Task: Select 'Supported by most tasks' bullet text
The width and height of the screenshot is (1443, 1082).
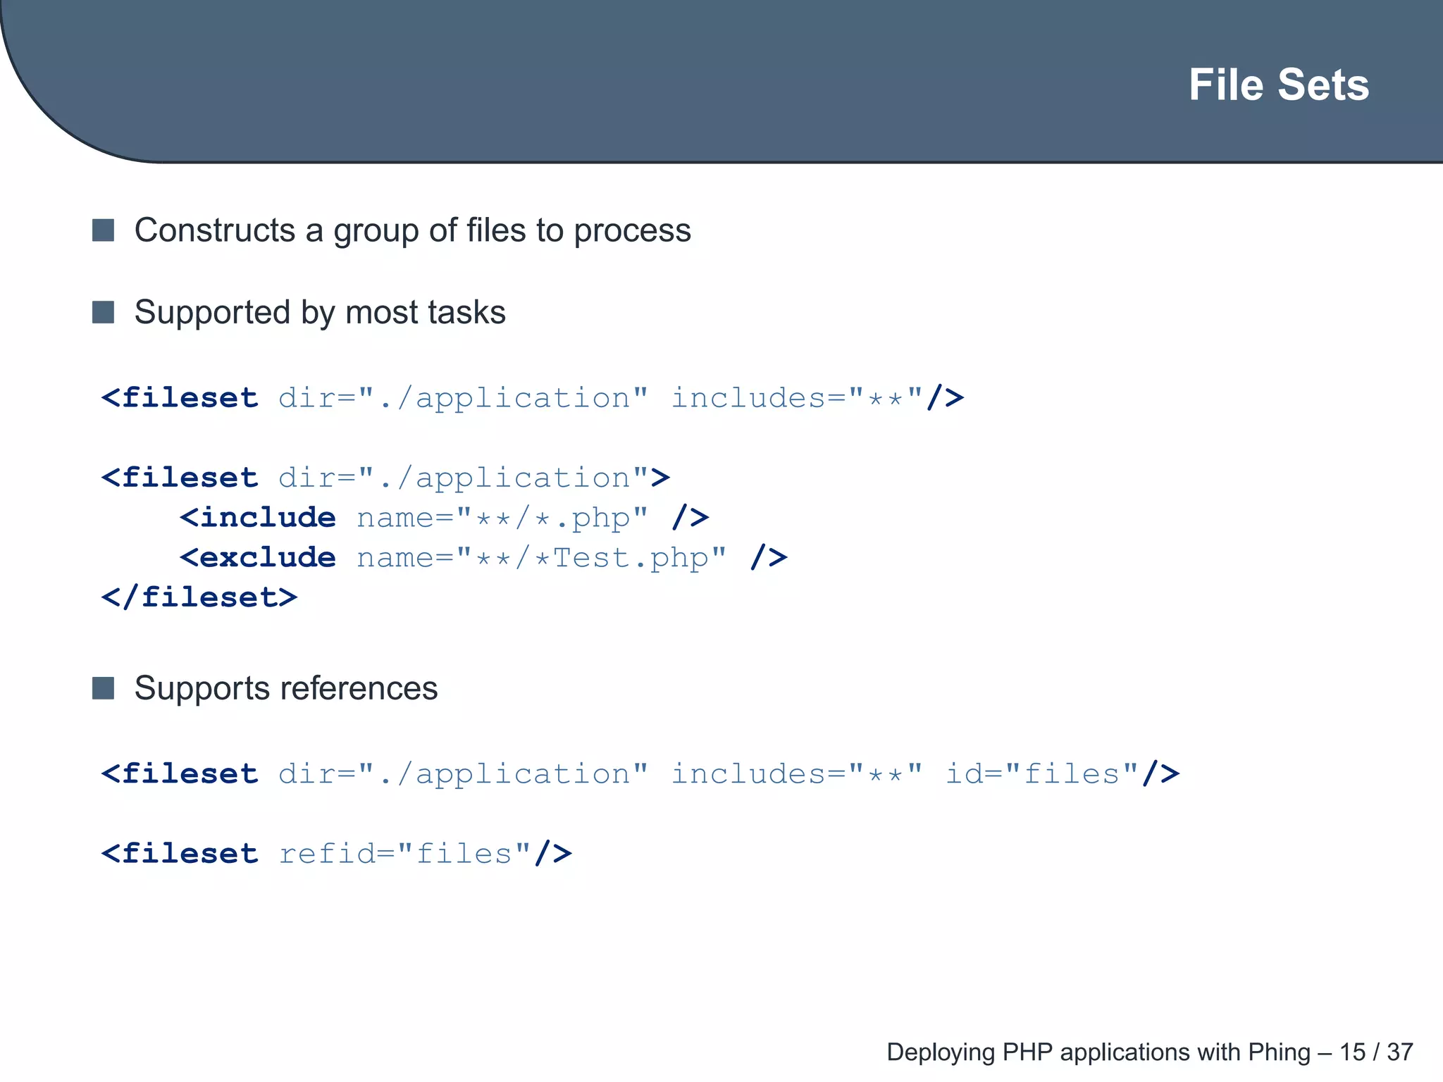Action: (x=320, y=313)
